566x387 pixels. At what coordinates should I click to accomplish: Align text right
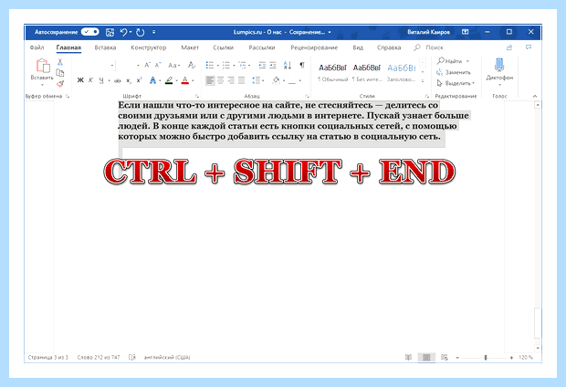pos(231,80)
